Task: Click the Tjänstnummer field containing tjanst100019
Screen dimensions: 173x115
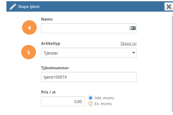Action: (89, 77)
